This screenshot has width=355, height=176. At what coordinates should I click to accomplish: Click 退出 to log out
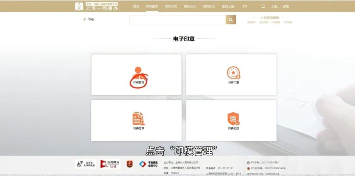coord(286,6)
